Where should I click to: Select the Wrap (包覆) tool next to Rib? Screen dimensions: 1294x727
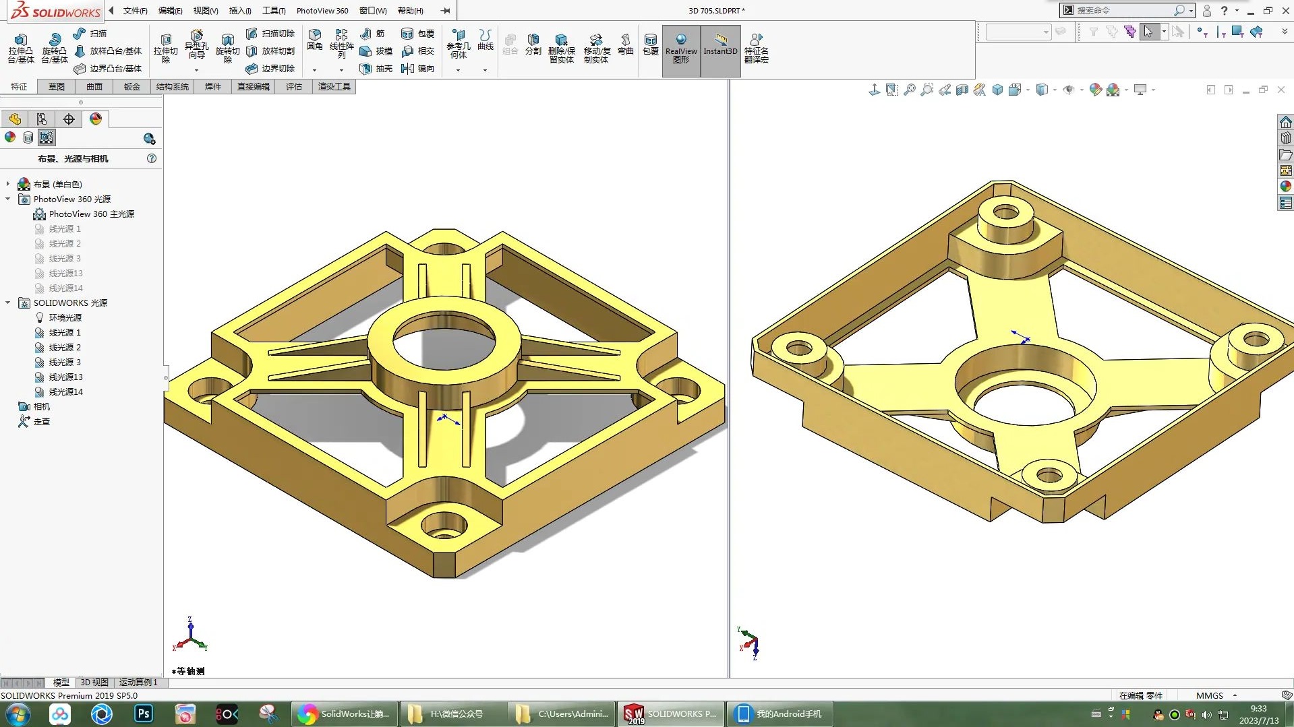pyautogui.click(x=417, y=33)
